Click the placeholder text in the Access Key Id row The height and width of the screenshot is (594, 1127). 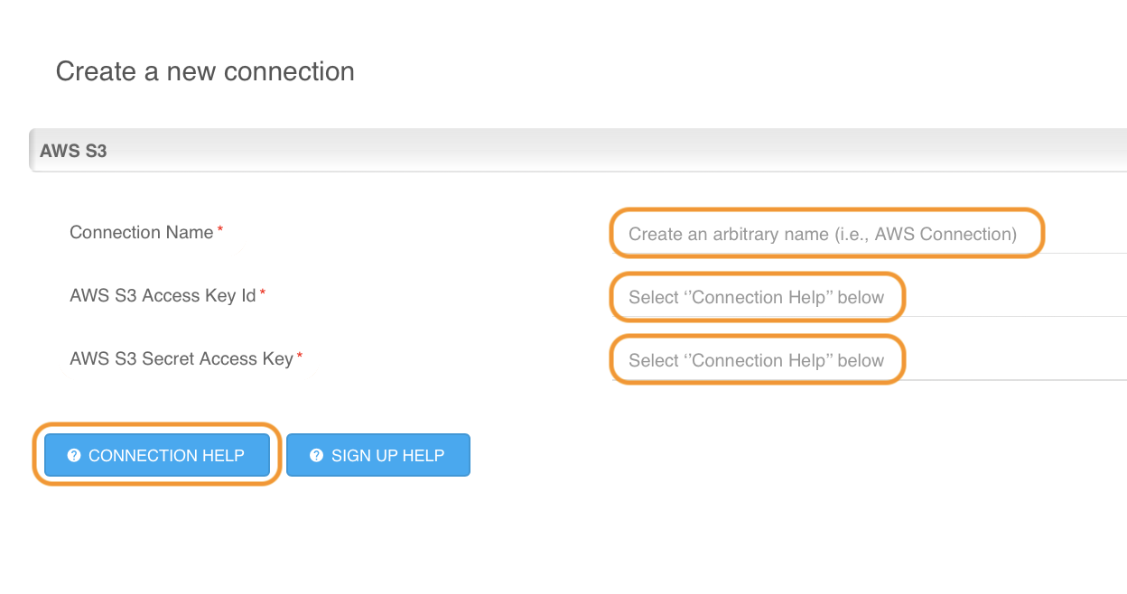(x=756, y=297)
